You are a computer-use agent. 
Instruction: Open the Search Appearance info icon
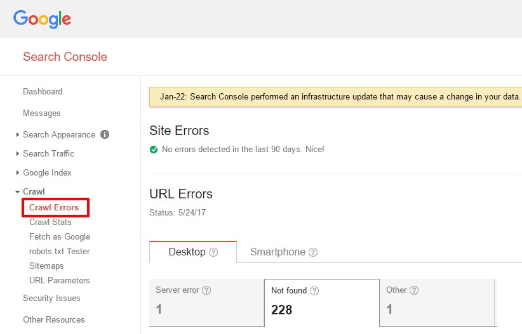[105, 134]
